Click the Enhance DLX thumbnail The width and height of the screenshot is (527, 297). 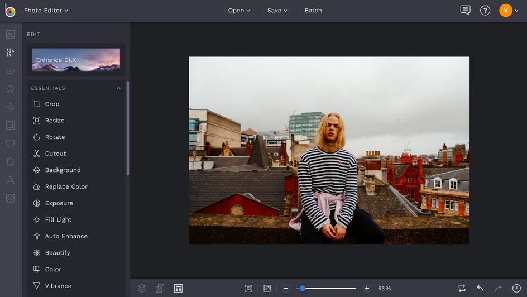(x=76, y=60)
